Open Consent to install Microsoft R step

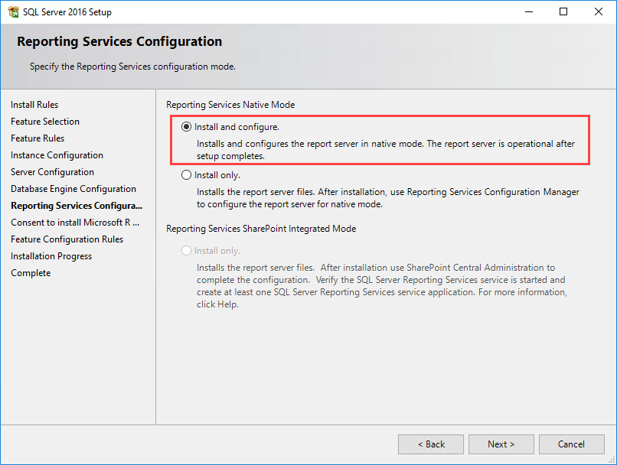coord(75,223)
